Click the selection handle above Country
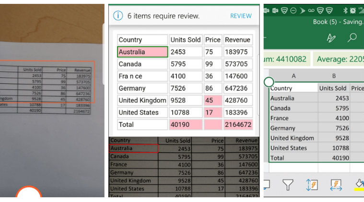364x202 pixels. tap(269, 82)
